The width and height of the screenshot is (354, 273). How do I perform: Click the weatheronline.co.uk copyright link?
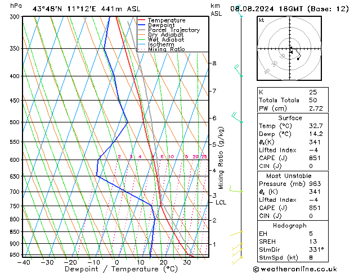(295, 269)
